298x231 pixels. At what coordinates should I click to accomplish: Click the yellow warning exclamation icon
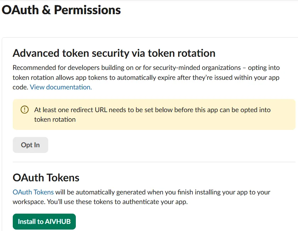pyautogui.click(x=24, y=110)
